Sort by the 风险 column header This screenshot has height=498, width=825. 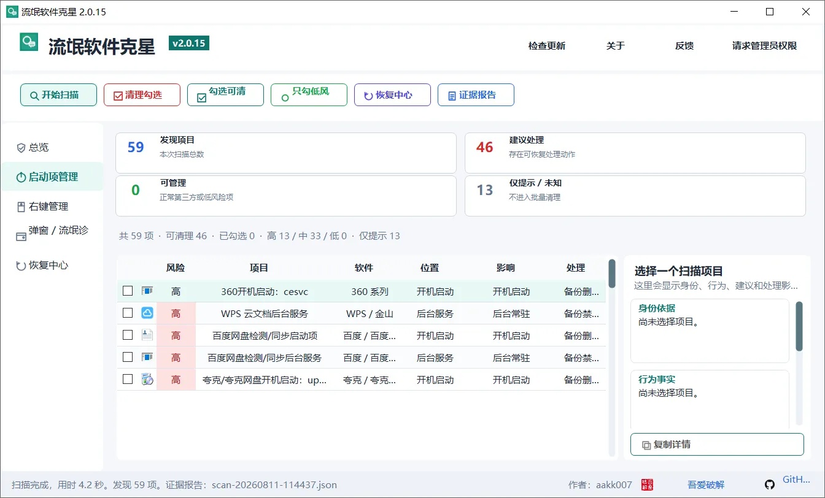(176, 268)
